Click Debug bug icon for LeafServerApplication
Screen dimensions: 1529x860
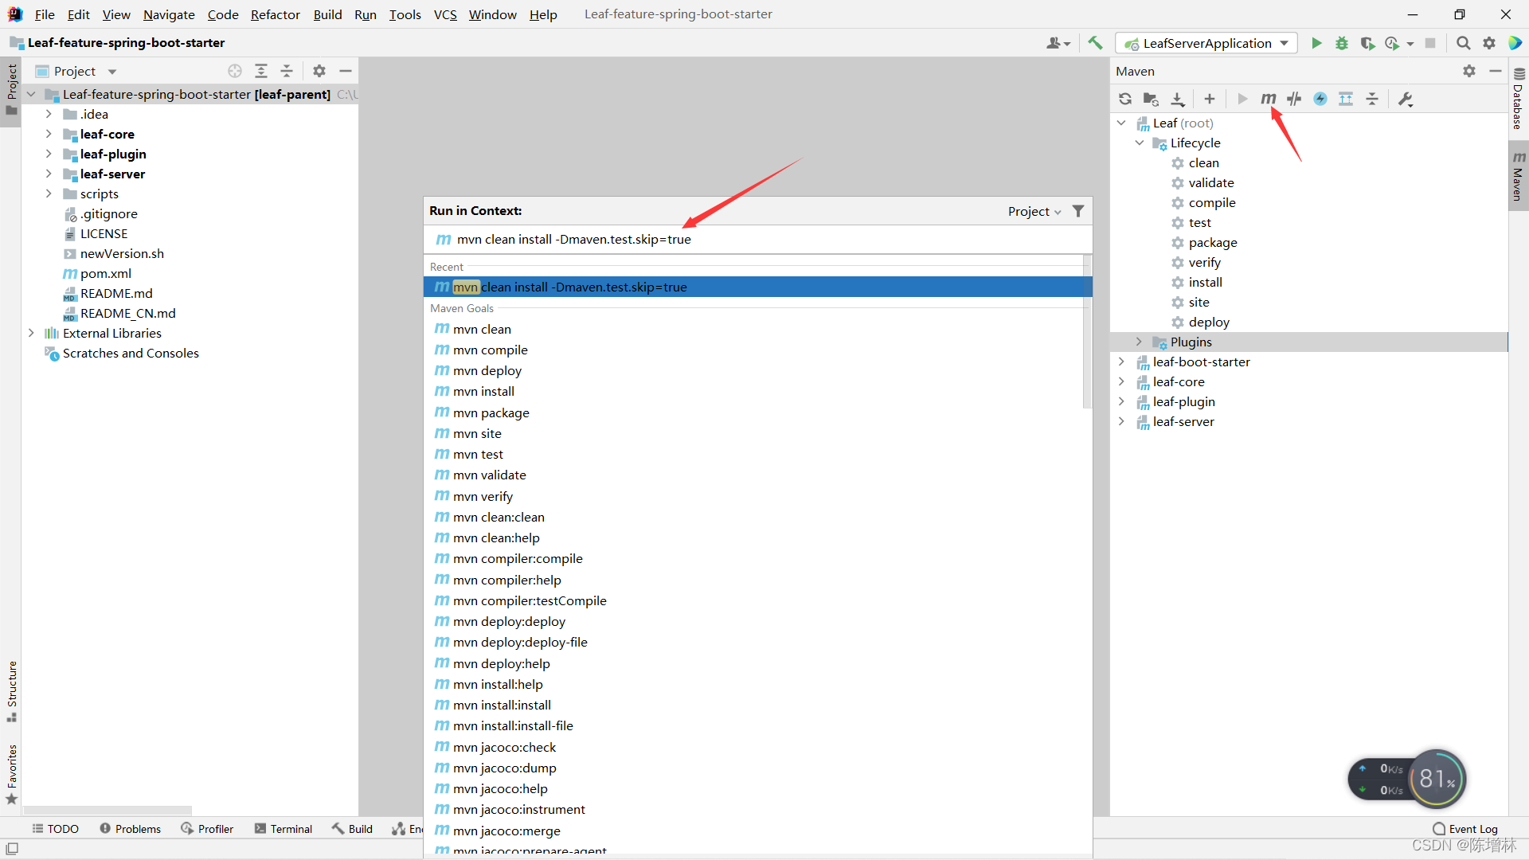tap(1342, 43)
